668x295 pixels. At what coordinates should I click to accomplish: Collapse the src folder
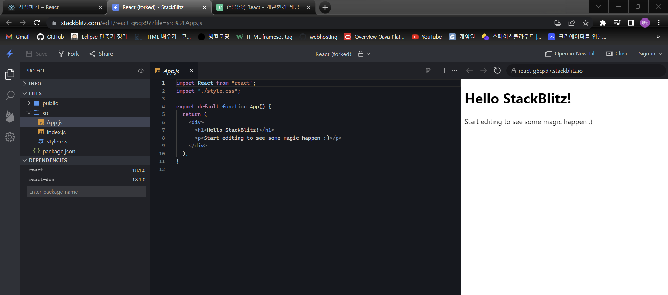coord(85,113)
